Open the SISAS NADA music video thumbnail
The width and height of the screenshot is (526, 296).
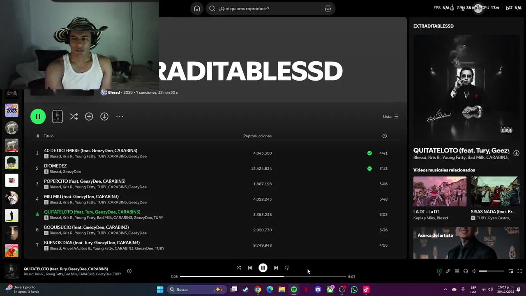pos(495,192)
